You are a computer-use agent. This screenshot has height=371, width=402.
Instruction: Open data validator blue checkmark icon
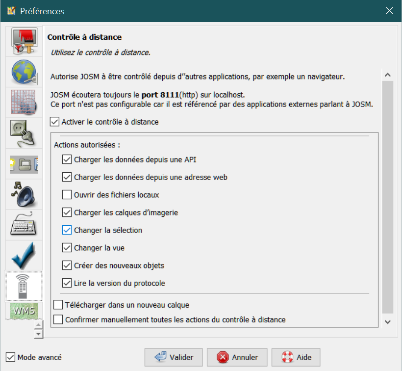(x=24, y=255)
